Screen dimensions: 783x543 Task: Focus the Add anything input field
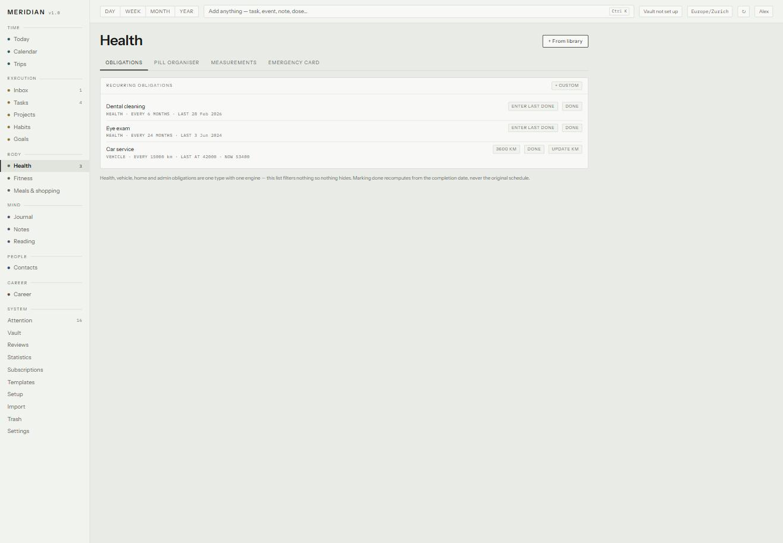(419, 11)
